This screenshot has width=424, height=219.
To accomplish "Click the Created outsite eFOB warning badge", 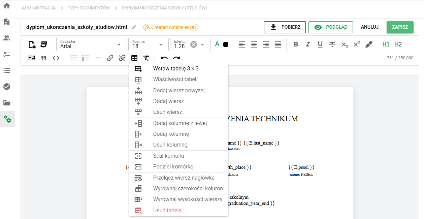I will click(171, 27).
